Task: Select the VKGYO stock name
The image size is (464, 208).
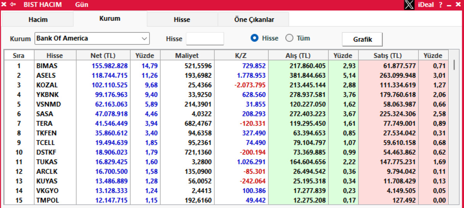Action: click(47, 191)
